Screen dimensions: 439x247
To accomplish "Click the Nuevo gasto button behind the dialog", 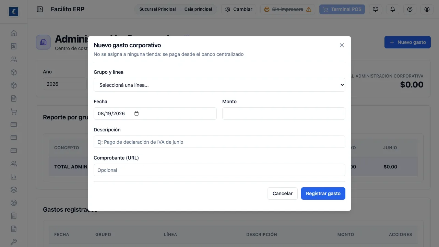I will pos(407,42).
